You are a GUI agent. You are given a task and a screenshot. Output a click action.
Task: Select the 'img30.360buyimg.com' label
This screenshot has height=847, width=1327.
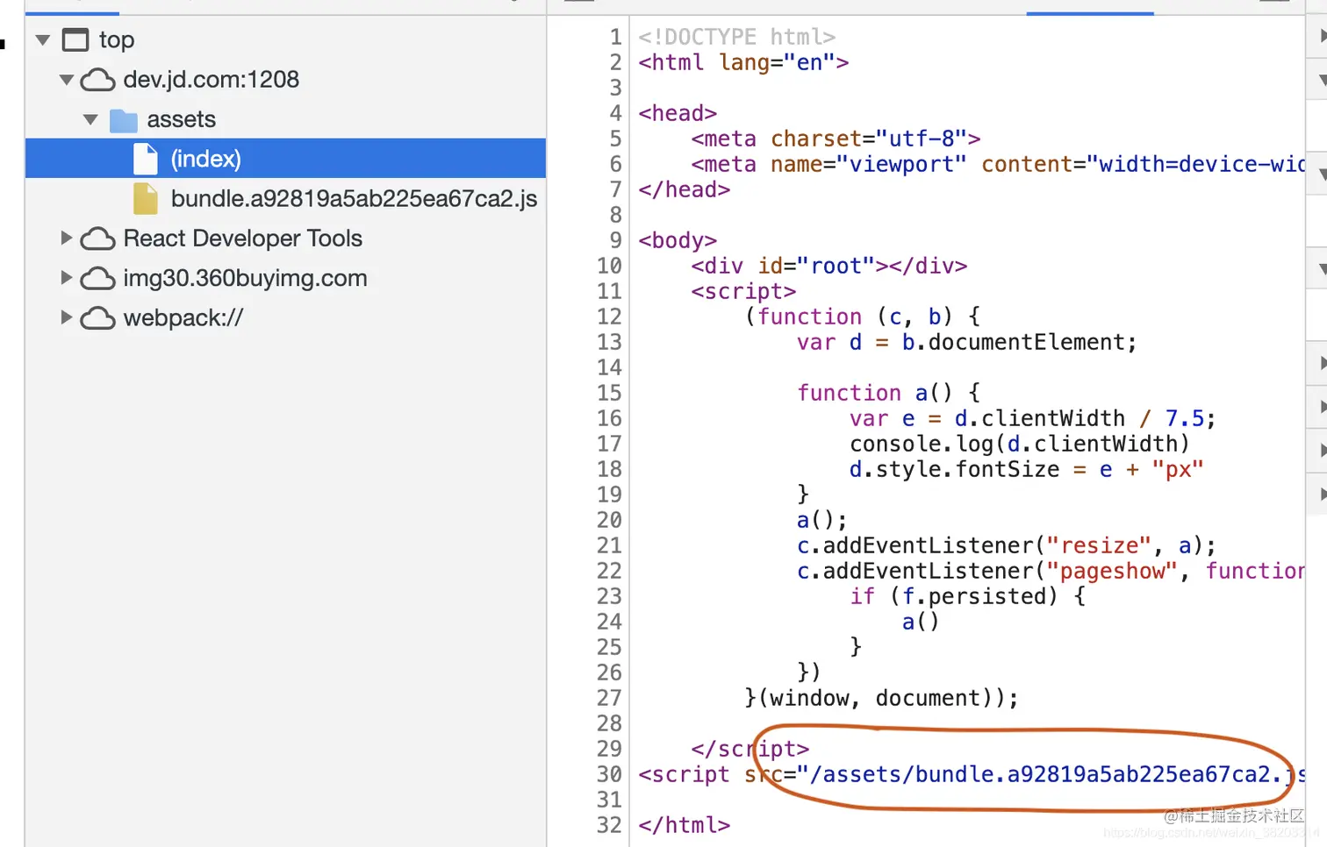pyautogui.click(x=245, y=278)
